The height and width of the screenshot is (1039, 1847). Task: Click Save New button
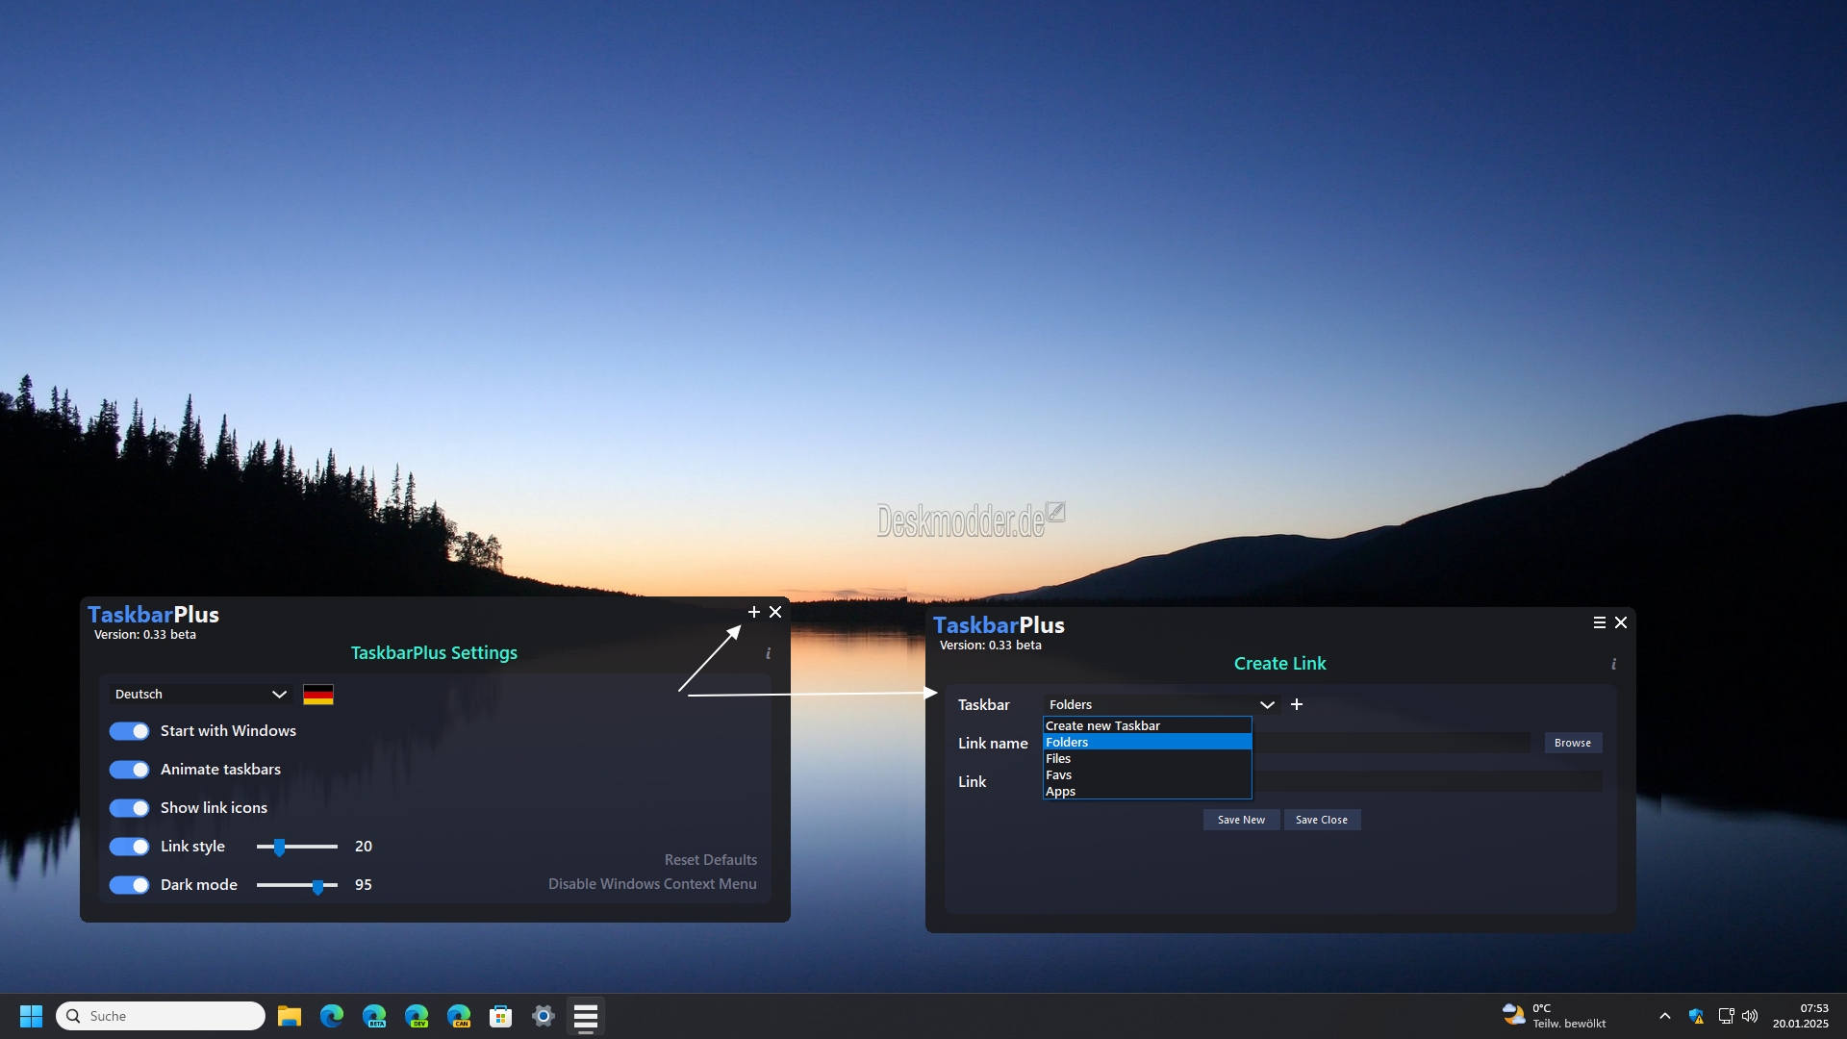tap(1241, 820)
